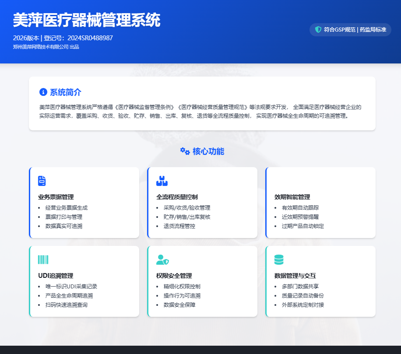This screenshot has width=401, height=354.
Task: Click the database icon above 数据管理与交互
Action: click(x=279, y=259)
